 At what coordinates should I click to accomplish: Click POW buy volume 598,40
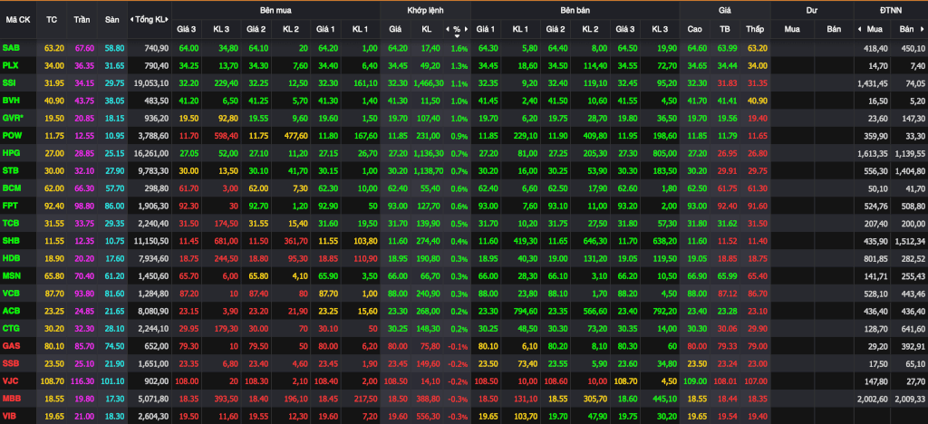pos(227,136)
